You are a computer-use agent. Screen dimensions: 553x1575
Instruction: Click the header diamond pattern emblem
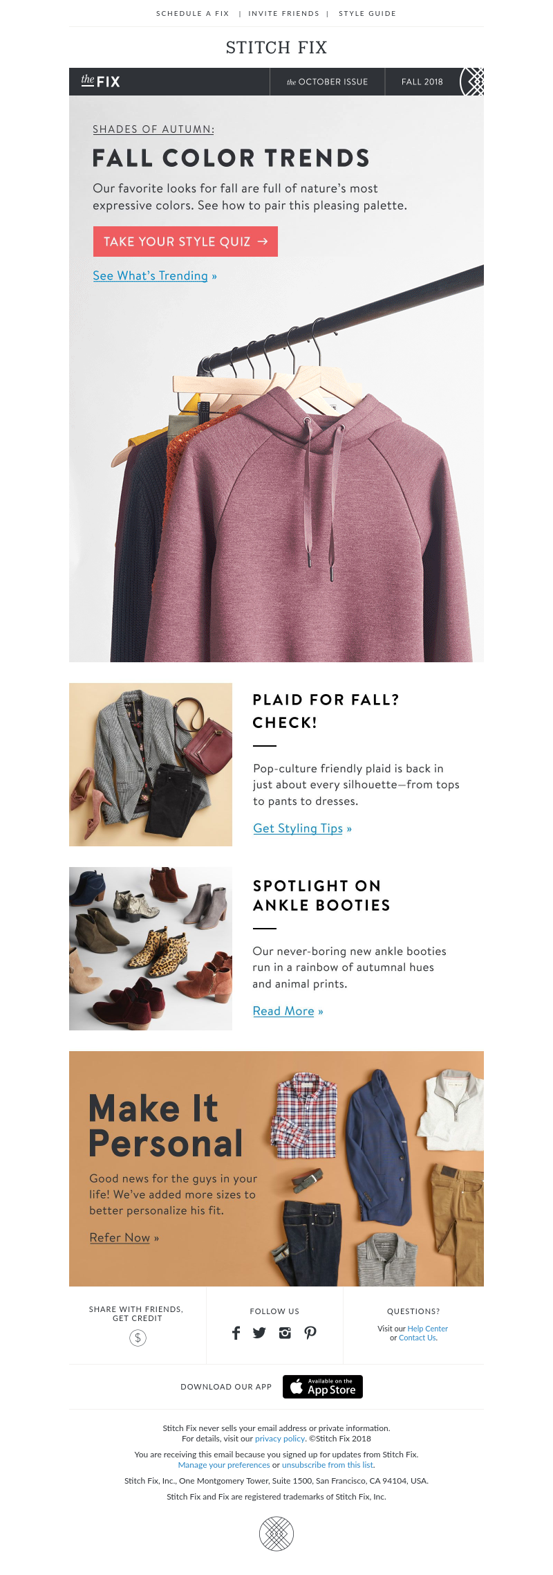tap(472, 82)
